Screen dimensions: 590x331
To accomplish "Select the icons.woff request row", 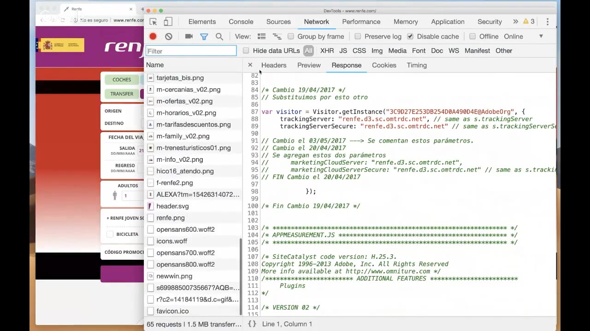I will (194, 241).
